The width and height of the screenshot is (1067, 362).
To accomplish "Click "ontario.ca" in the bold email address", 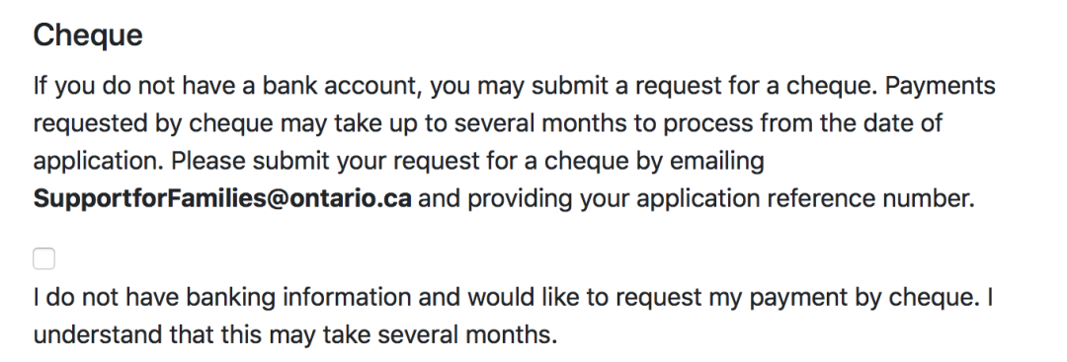I will click(352, 198).
